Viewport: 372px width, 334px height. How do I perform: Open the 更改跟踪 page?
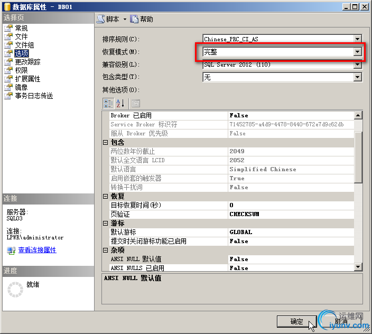pyautogui.click(x=27, y=62)
